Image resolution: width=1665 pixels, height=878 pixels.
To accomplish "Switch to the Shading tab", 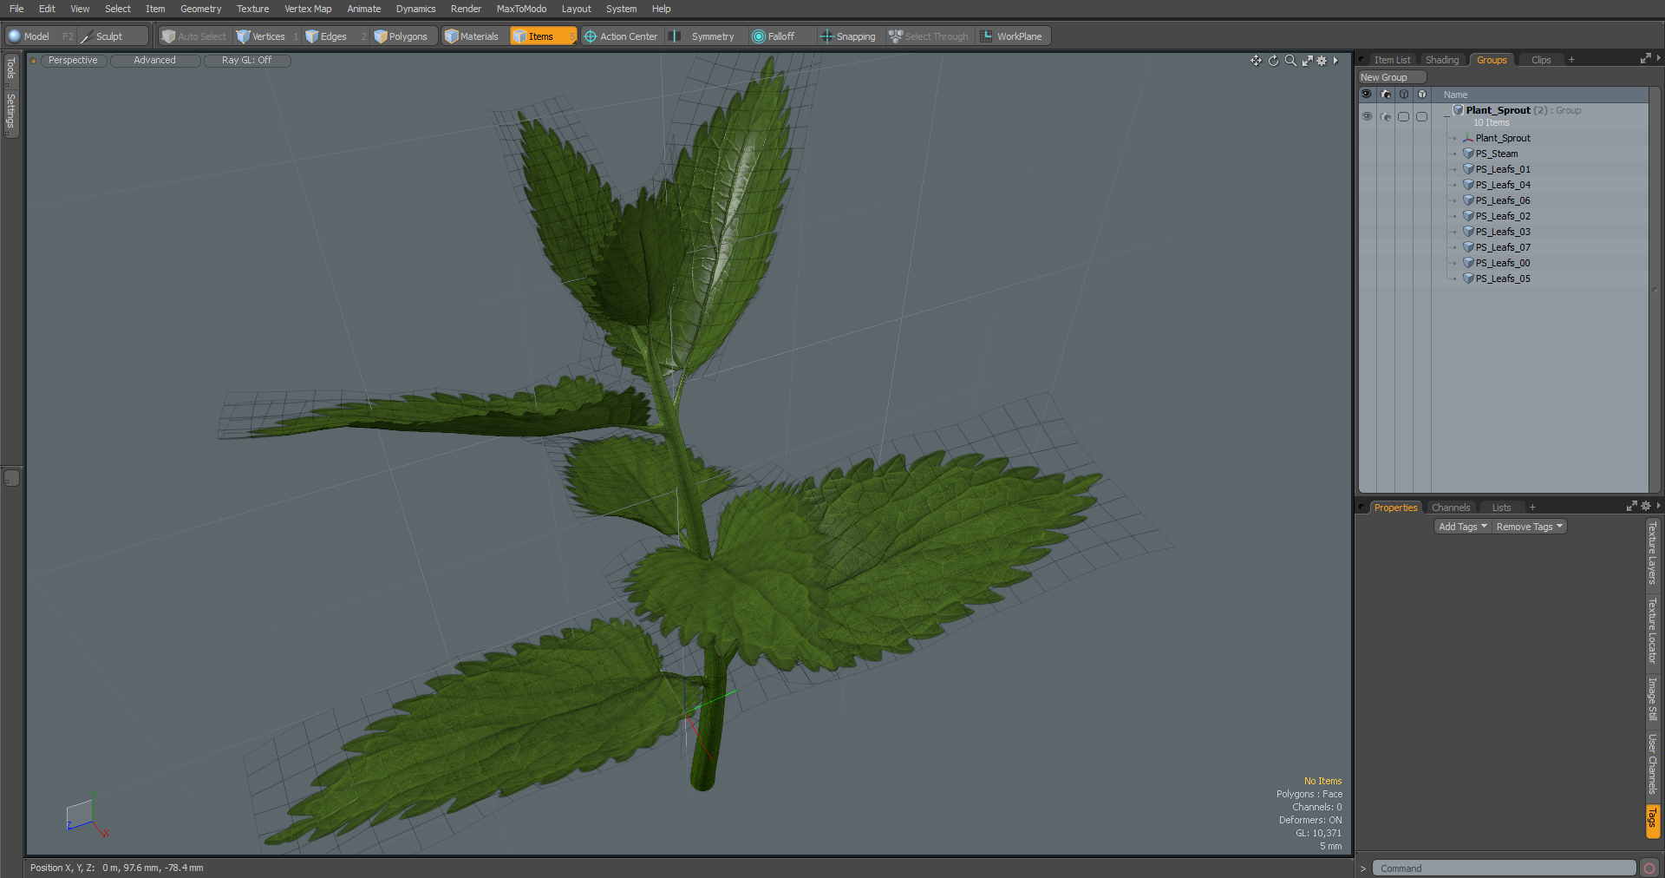I will click(1442, 60).
